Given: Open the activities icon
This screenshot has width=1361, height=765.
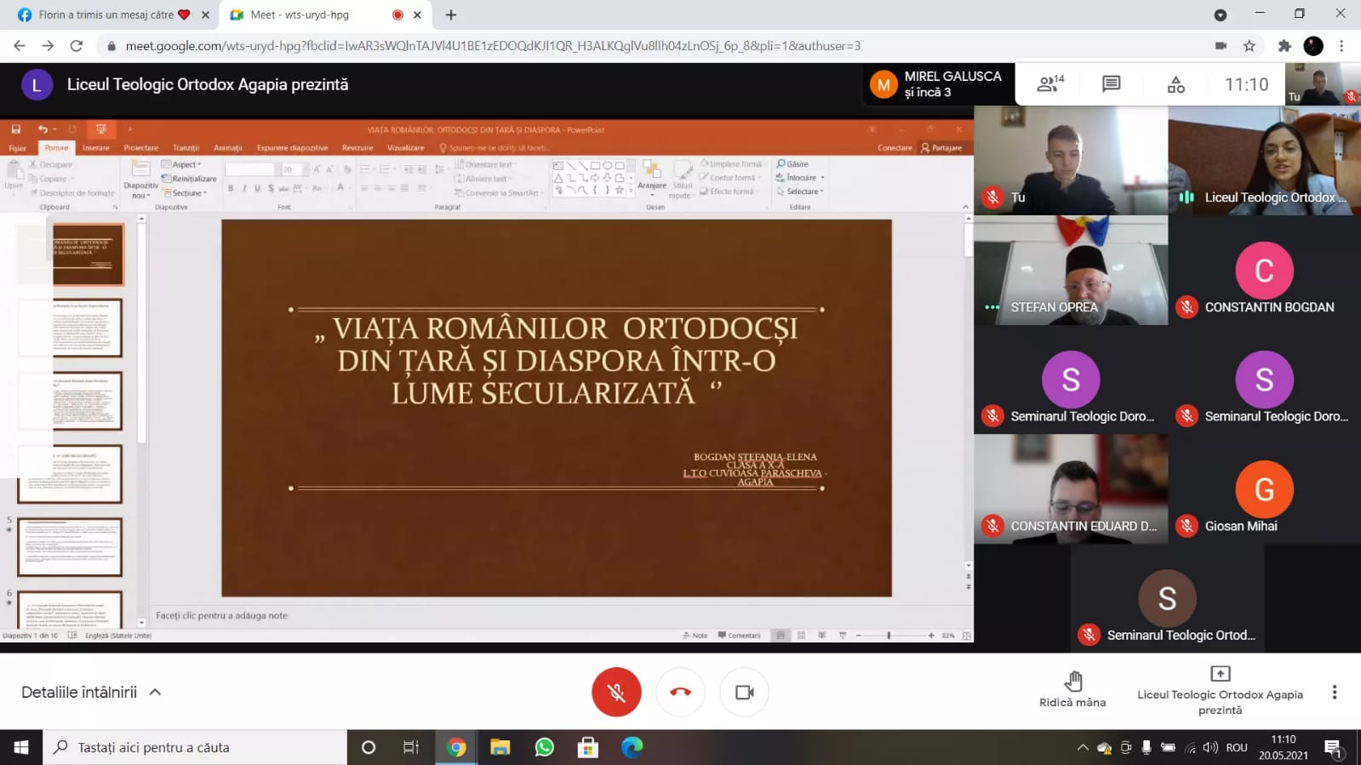Looking at the screenshot, I should 1175,84.
